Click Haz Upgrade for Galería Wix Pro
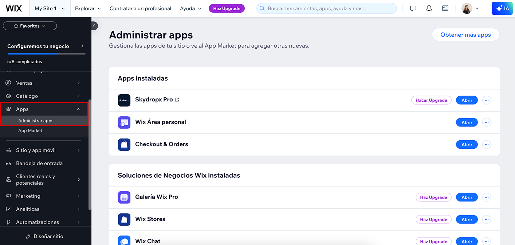This screenshot has height=245, width=515. (x=433, y=197)
